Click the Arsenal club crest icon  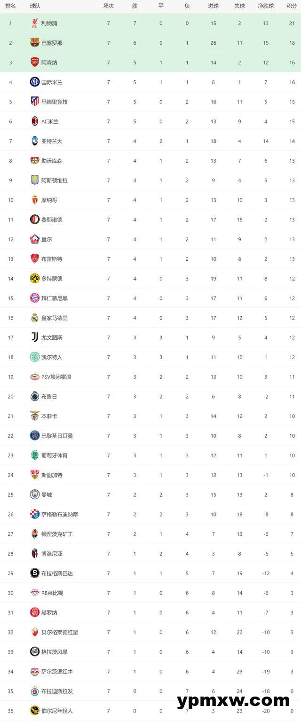pos(35,63)
